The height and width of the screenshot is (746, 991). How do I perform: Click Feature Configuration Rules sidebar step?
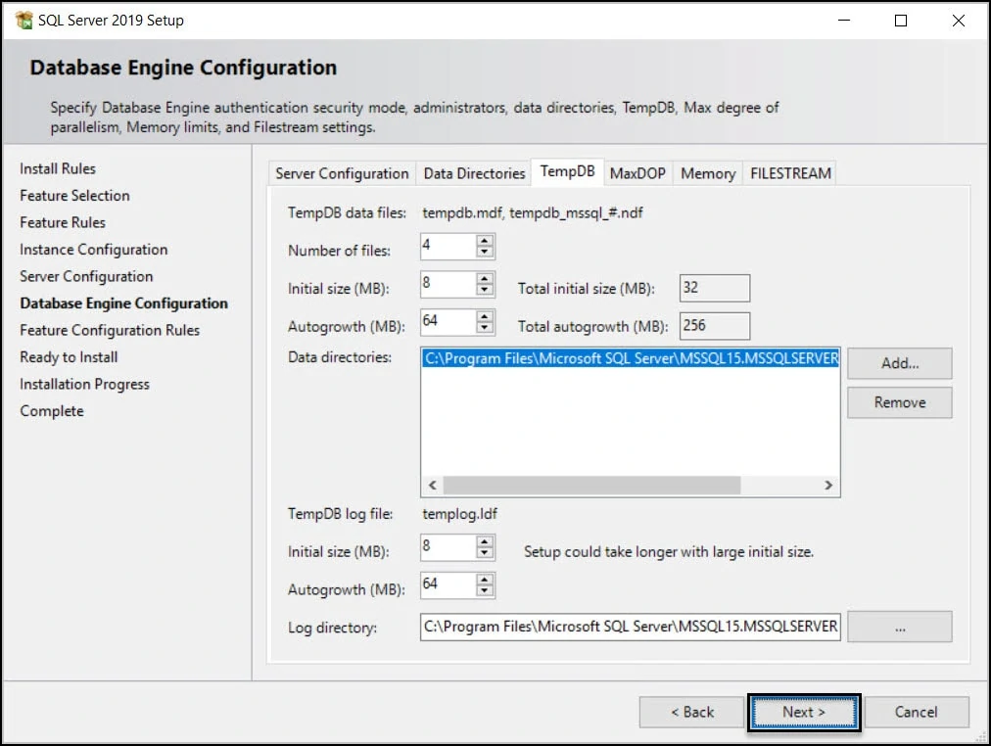[x=110, y=330]
